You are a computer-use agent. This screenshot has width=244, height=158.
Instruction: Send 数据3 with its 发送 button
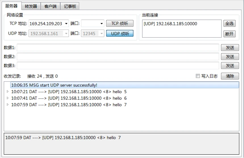230,66
